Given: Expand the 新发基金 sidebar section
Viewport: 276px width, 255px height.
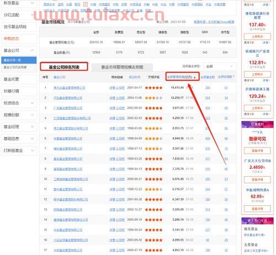Looking at the screenshot, I should (x=32, y=3).
